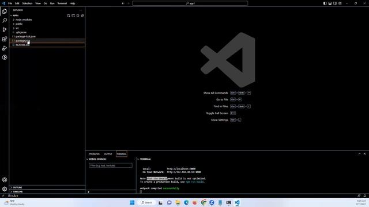Open the Go menu

coord(46,3)
